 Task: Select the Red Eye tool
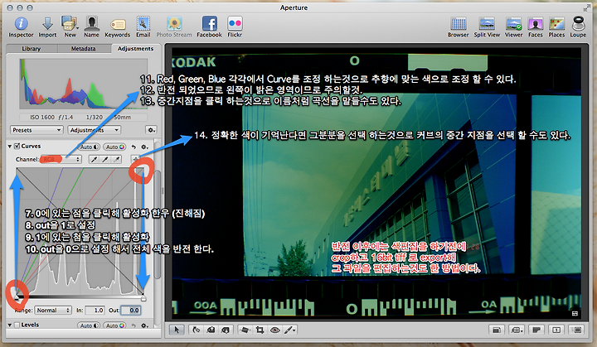tap(275, 330)
